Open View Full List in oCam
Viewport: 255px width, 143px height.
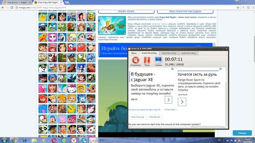coord(137,117)
